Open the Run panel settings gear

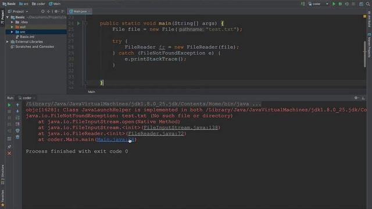[356, 98]
